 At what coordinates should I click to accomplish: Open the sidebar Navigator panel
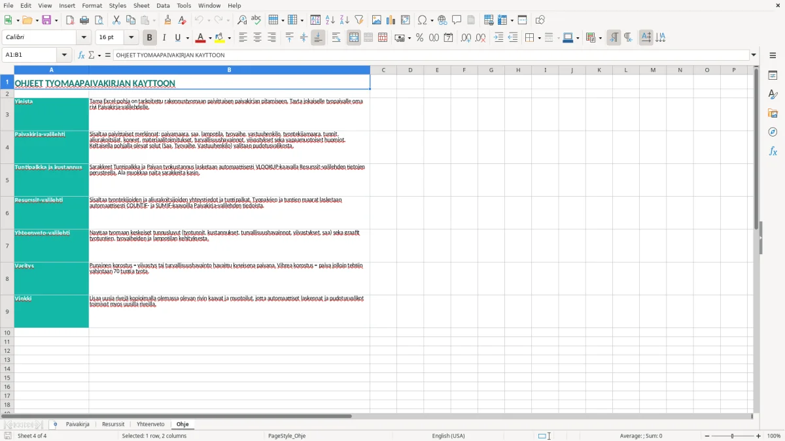click(x=773, y=132)
